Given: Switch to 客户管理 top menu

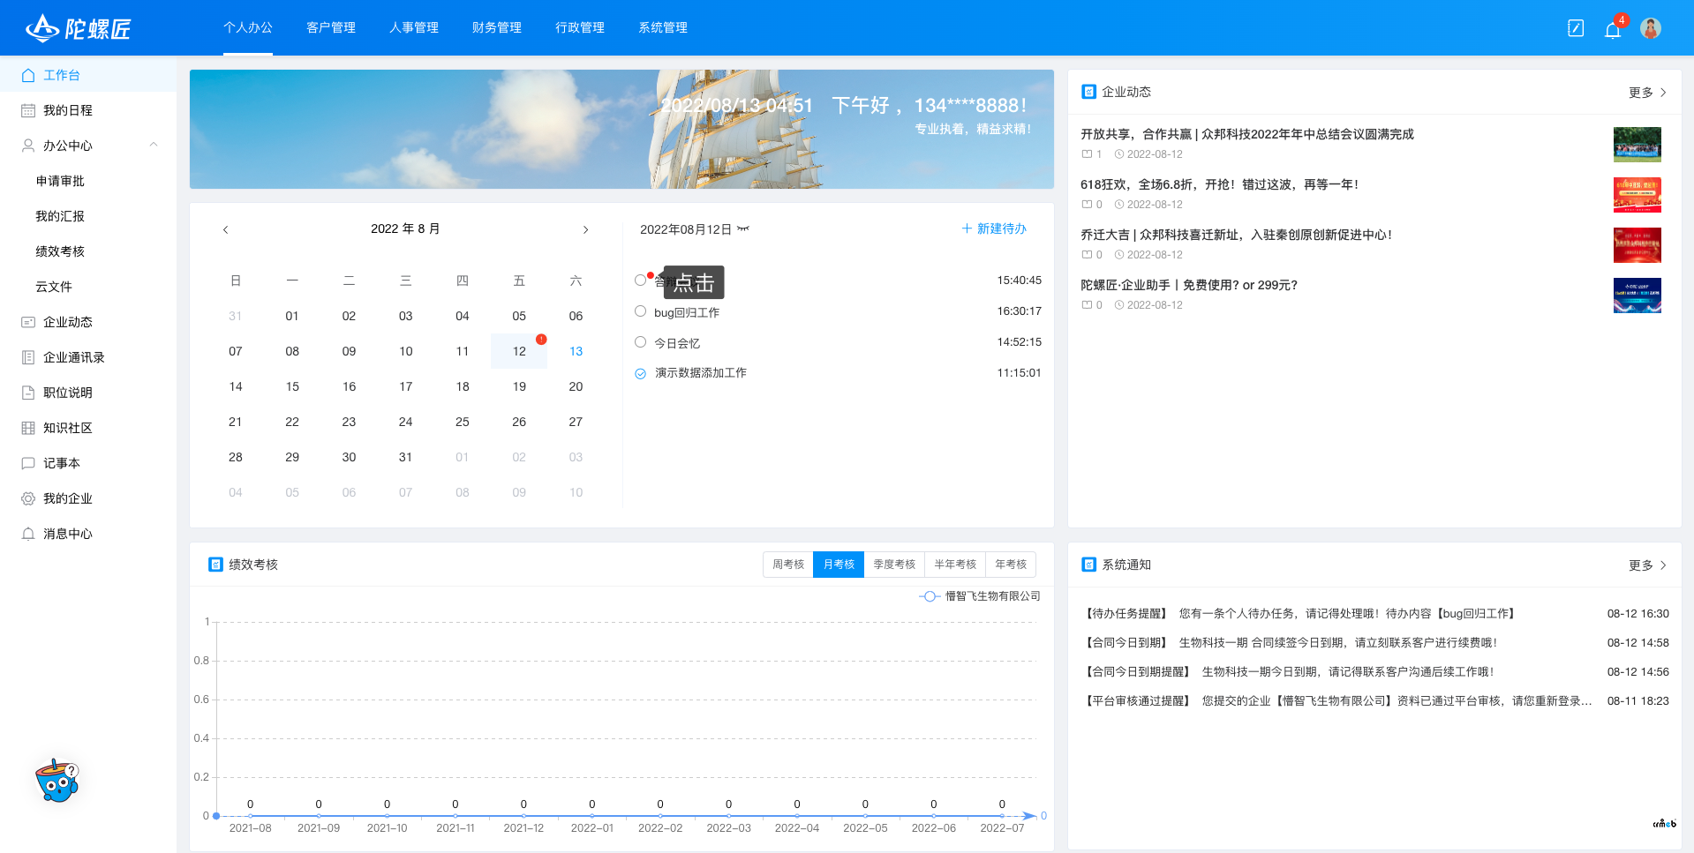Looking at the screenshot, I should pyautogui.click(x=331, y=28).
